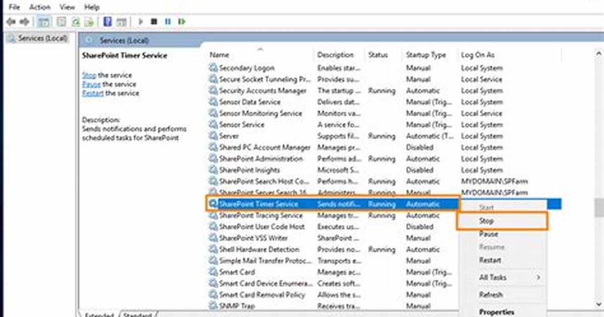The height and width of the screenshot is (317, 604).
Task: Choose Properties in the context menu
Action: pyautogui.click(x=502, y=312)
